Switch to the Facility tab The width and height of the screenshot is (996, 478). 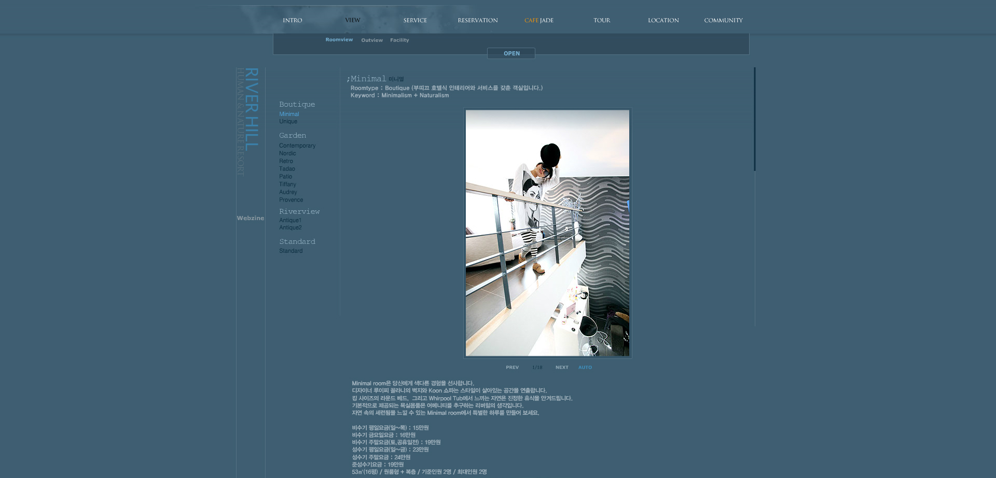[x=399, y=40]
